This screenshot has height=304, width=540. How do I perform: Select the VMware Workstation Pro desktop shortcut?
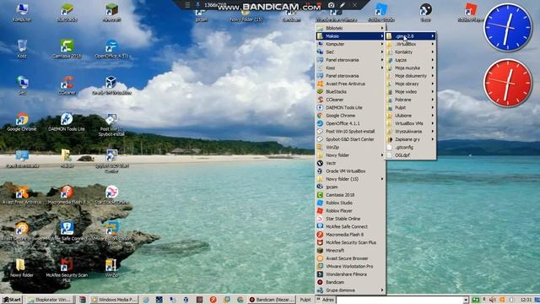click(111, 234)
